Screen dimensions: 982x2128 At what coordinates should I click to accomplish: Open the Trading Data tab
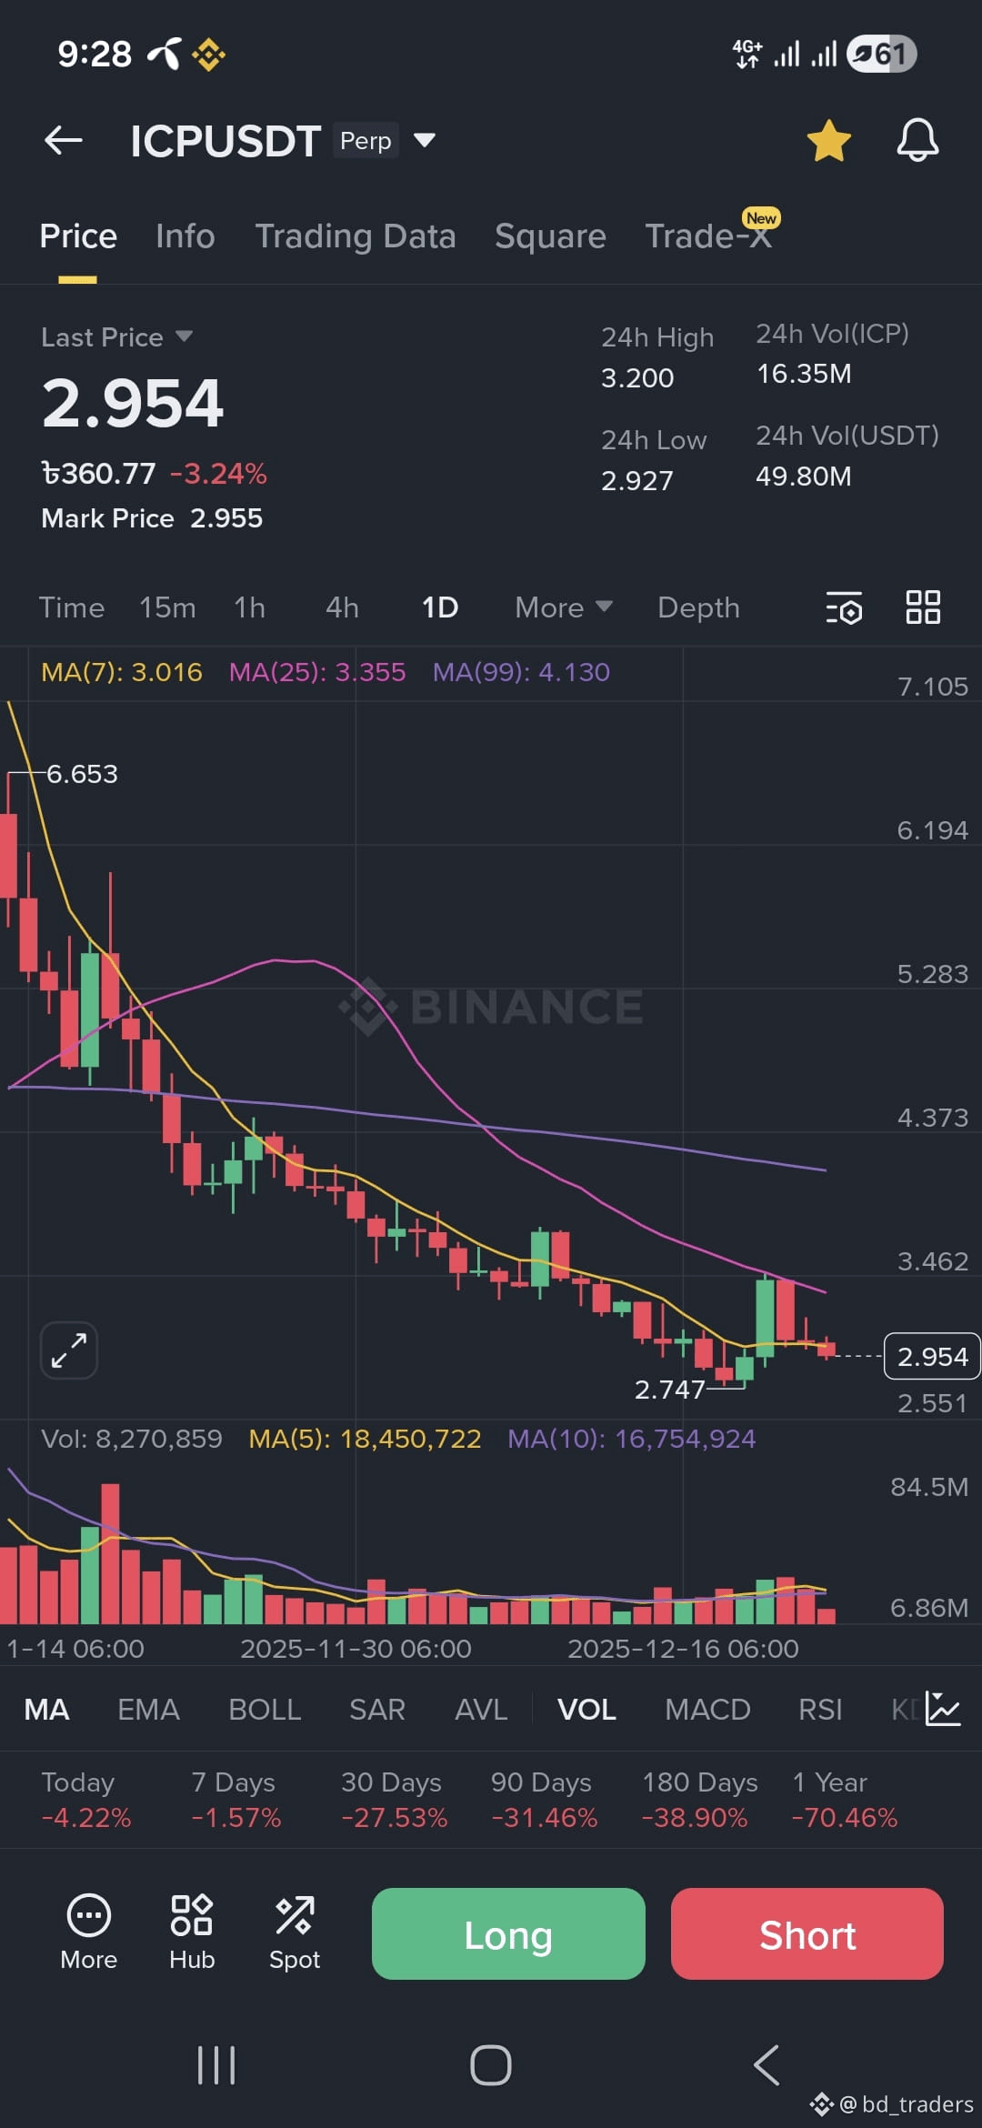click(x=356, y=236)
